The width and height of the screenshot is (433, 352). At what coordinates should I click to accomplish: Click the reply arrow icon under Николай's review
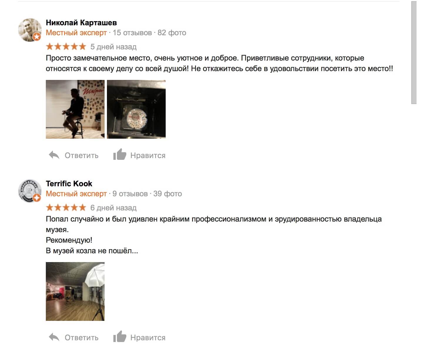[x=54, y=155]
